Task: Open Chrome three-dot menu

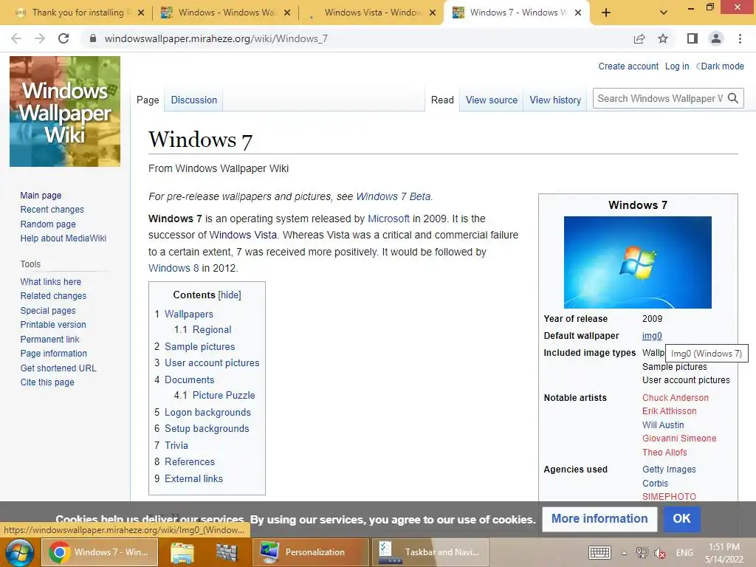Action: pos(740,38)
